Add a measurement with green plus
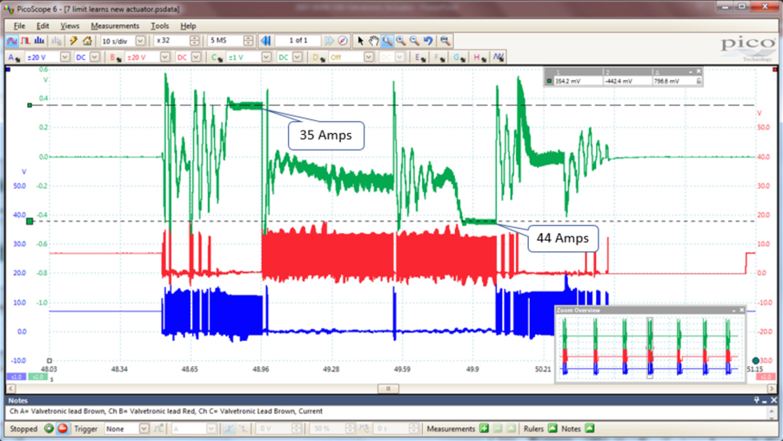The image size is (783, 441). (484, 429)
